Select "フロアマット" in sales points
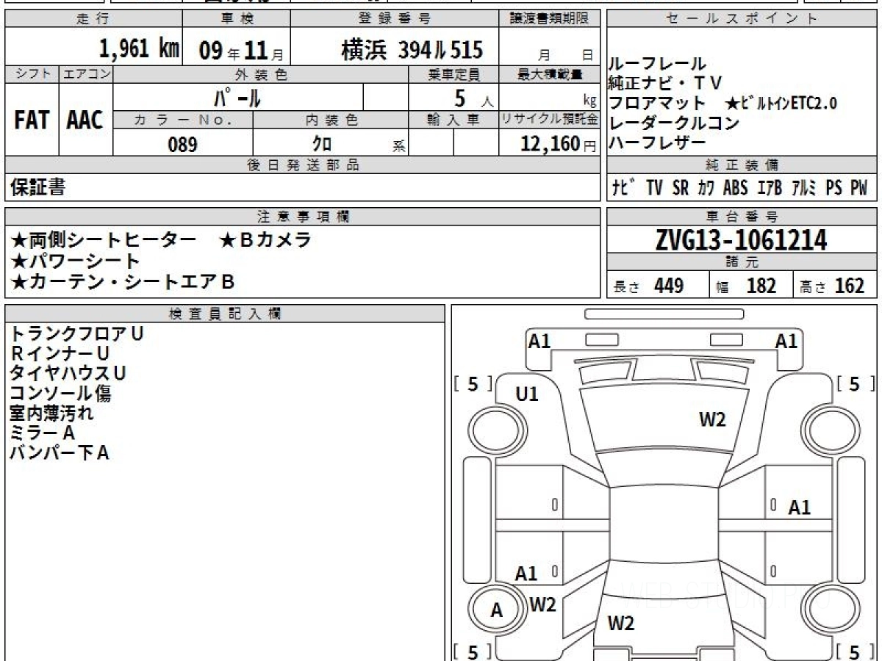 point(657,103)
